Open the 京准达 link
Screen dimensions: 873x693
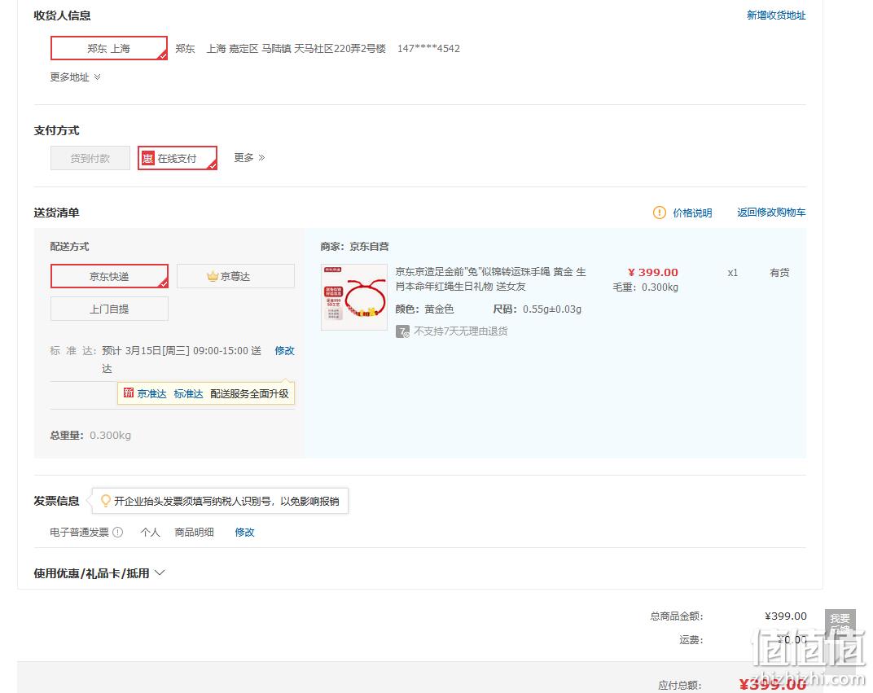(x=152, y=393)
